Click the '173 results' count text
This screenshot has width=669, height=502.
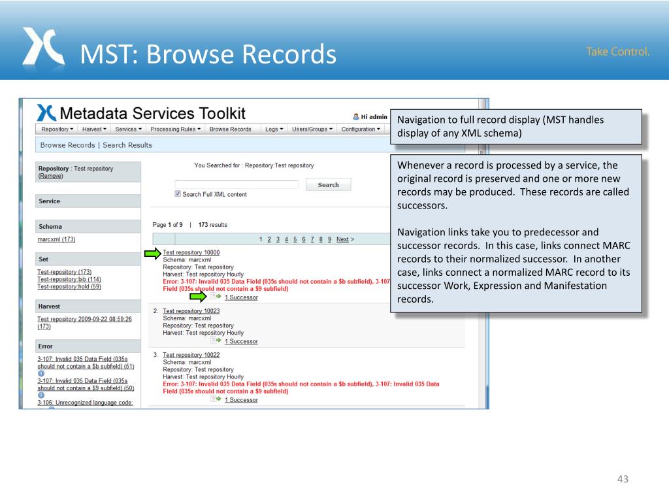click(x=212, y=225)
